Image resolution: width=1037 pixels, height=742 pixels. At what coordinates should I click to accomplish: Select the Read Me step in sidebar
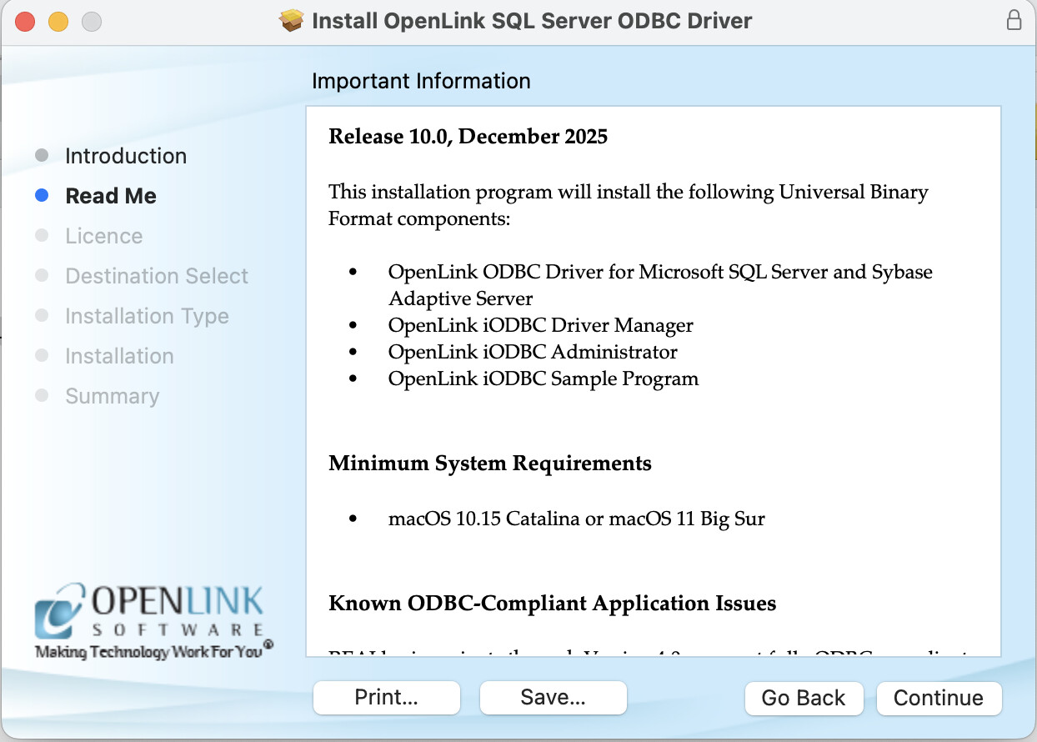pos(111,196)
